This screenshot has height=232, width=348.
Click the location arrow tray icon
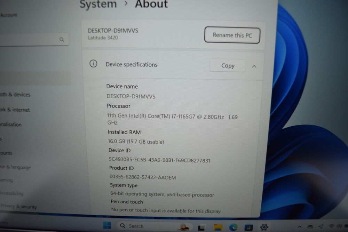pos(321,226)
